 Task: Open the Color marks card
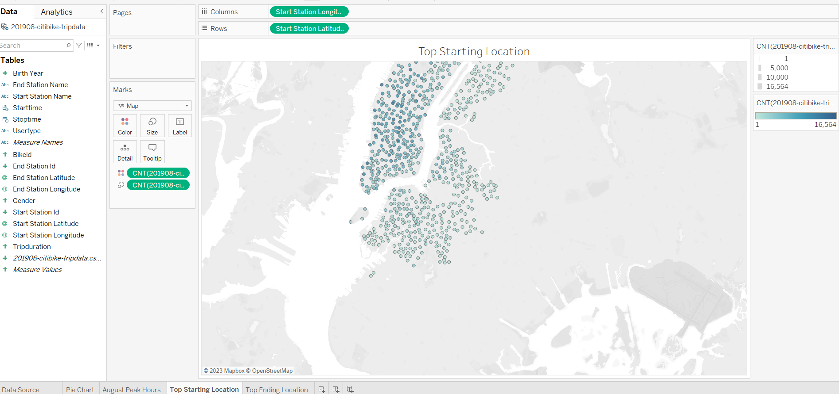click(125, 126)
